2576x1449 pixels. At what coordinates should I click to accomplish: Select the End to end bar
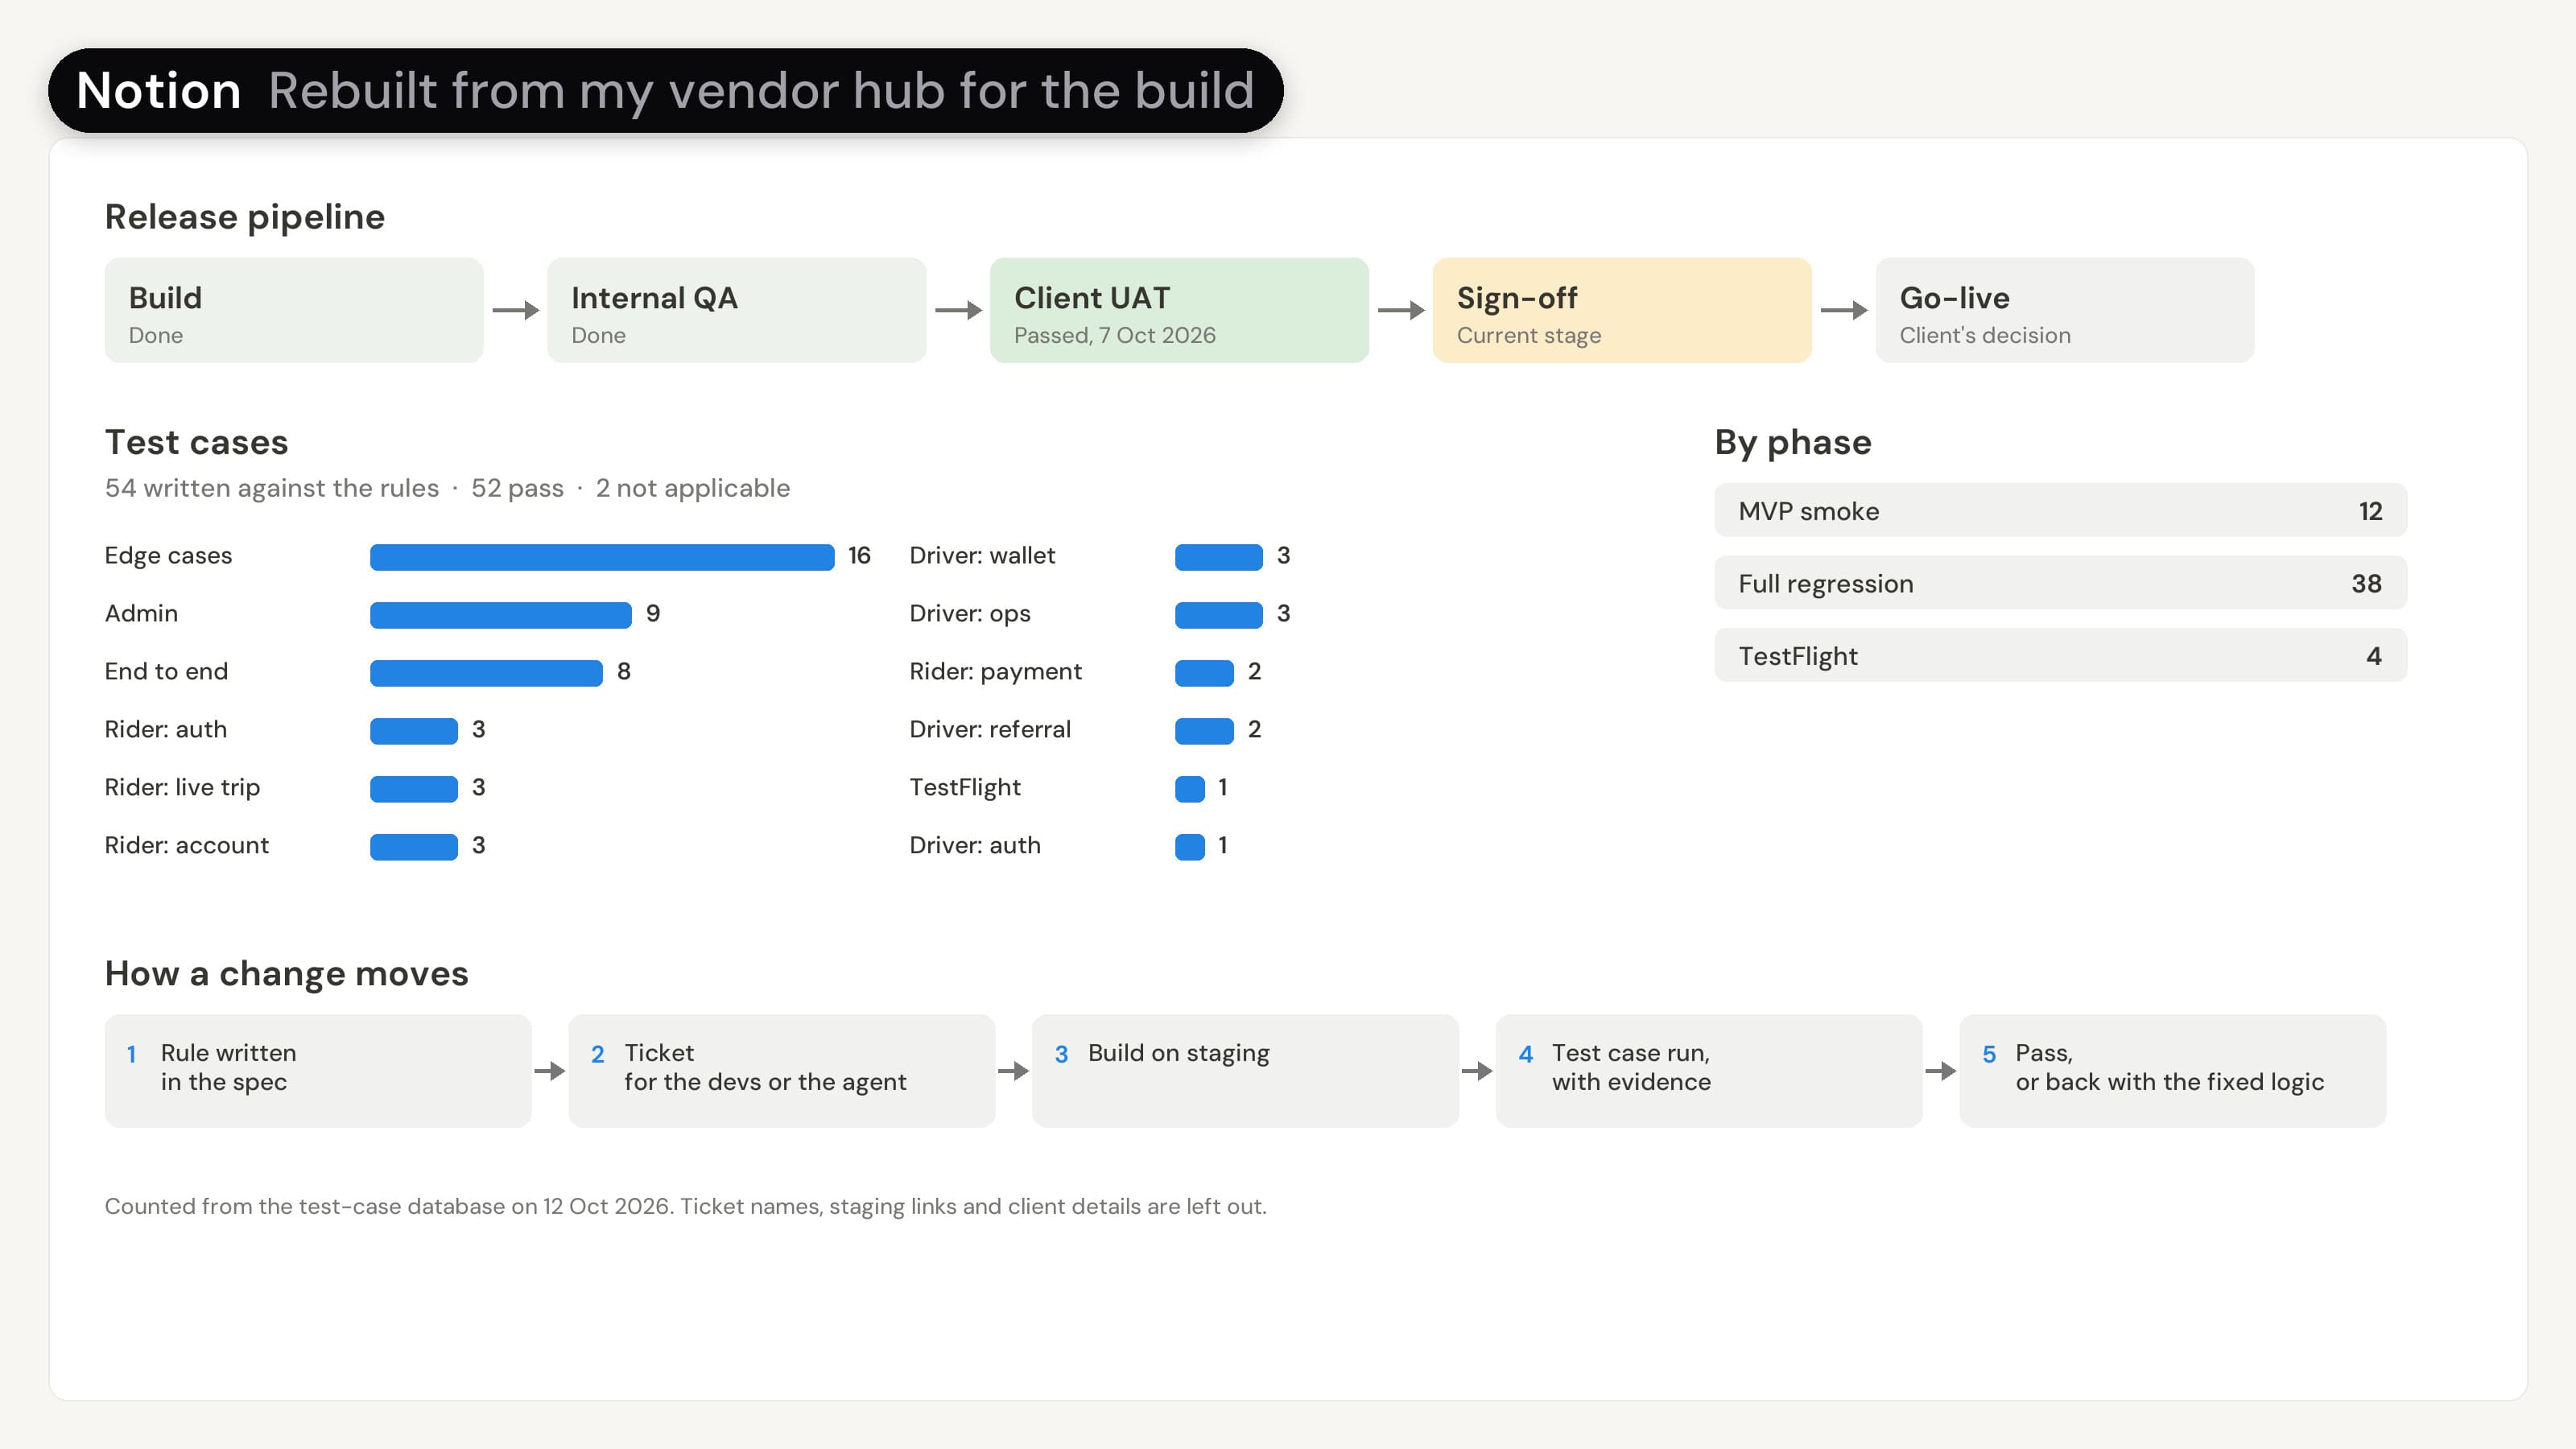[x=486, y=673]
